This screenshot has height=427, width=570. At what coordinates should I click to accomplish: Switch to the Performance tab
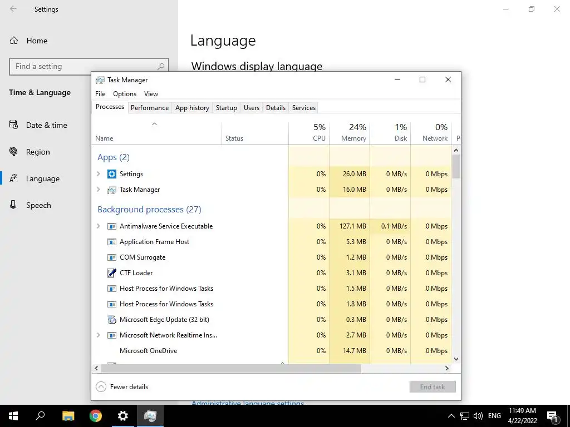click(x=150, y=108)
